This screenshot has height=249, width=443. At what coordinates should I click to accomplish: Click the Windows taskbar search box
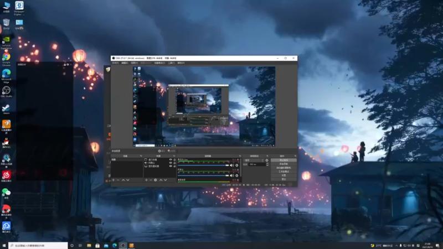38,246
